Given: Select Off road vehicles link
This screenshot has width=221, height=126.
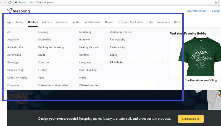Looking at the screenshot, I should [x=89, y=85].
